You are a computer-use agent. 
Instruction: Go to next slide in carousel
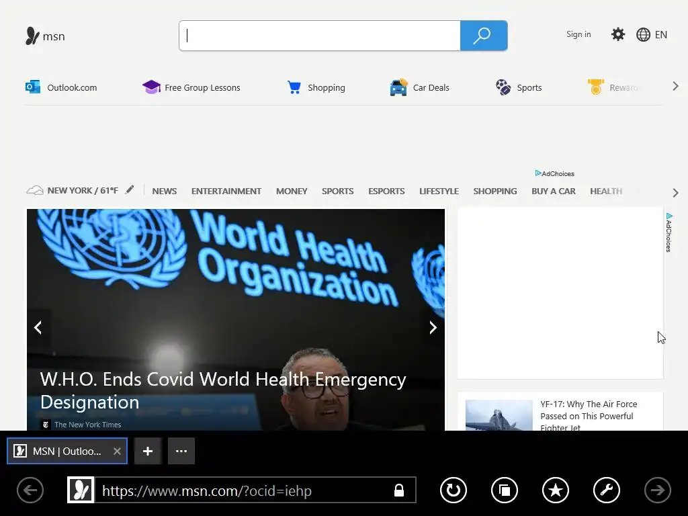433,327
